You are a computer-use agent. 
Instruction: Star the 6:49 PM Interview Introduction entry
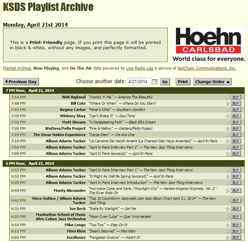(228, 183)
